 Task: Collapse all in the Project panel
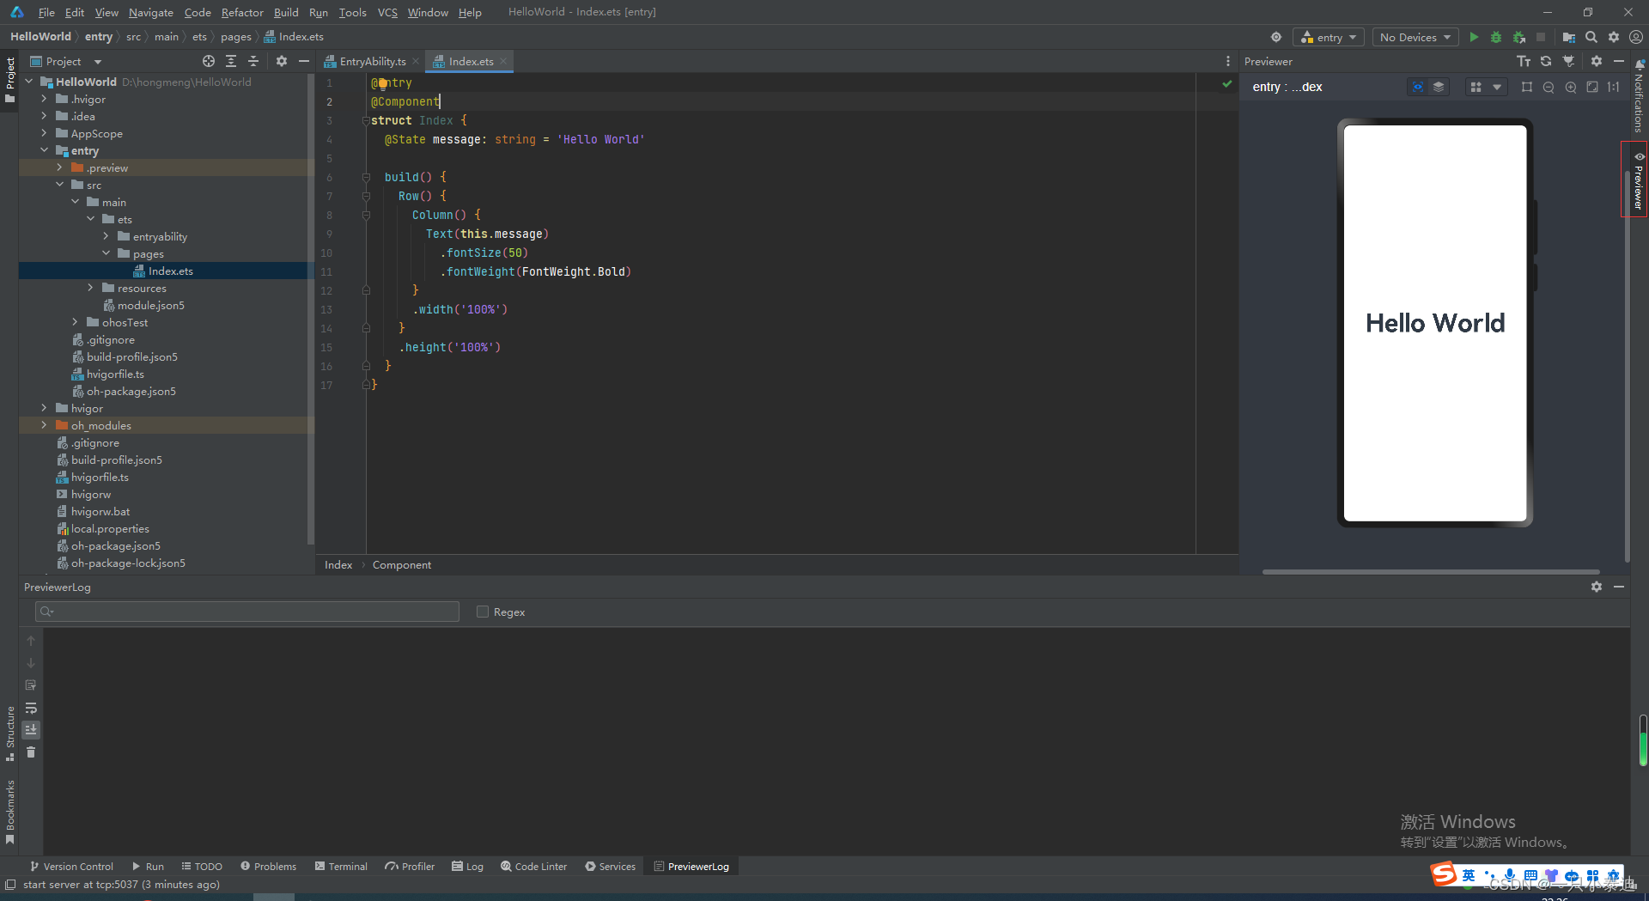[253, 61]
